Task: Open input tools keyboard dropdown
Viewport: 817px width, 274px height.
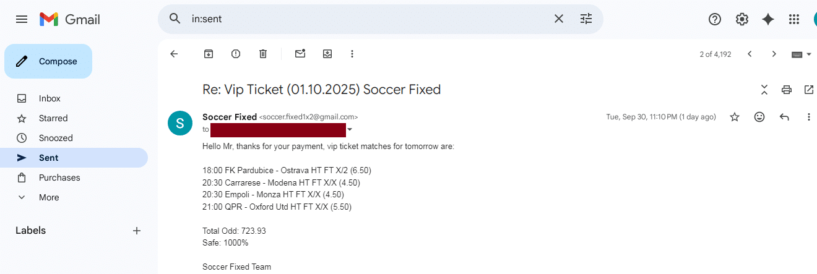Action: [802, 54]
